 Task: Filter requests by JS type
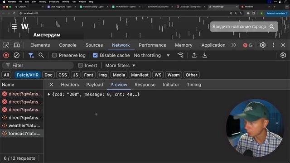click(x=76, y=75)
